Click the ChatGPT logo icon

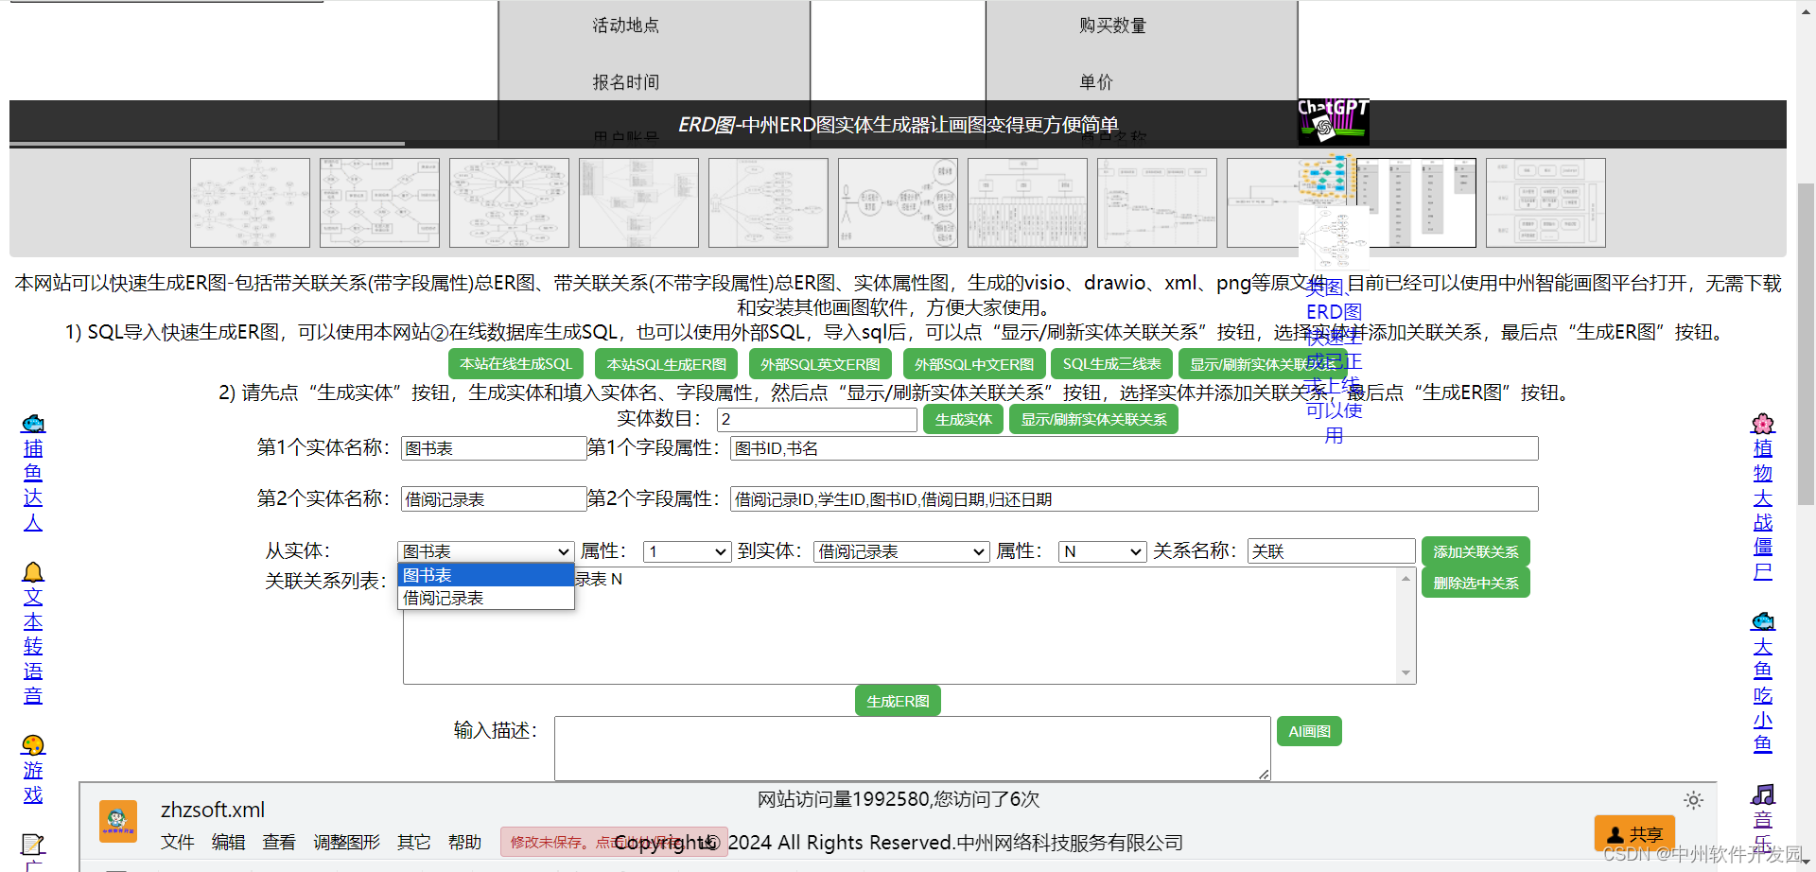pyautogui.click(x=1334, y=122)
